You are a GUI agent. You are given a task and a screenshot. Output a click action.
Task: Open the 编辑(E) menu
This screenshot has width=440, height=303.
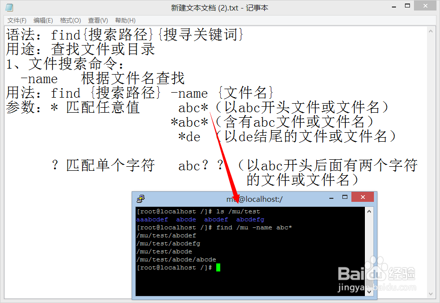click(x=43, y=21)
